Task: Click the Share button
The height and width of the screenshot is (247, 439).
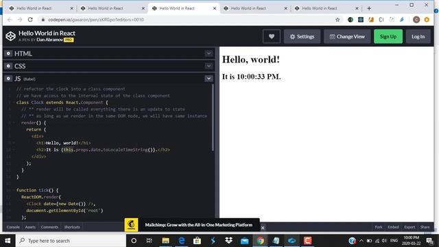Action: (x=425, y=227)
